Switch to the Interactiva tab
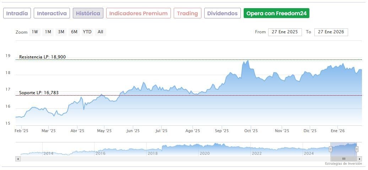Viewport: 368px width, 170px height. 52,13
